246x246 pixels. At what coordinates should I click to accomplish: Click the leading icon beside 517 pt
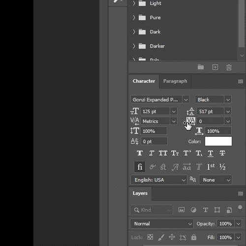[190, 111]
